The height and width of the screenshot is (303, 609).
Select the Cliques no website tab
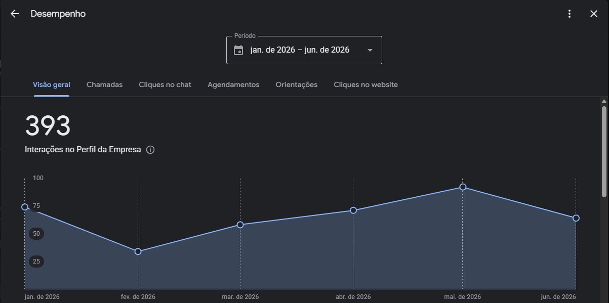coord(366,84)
